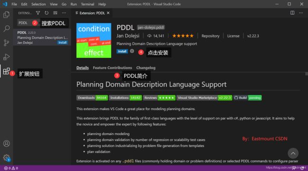This screenshot has width=308, height=171.
Task: Open editor more actions ellipsis
Action: coord(301,13)
